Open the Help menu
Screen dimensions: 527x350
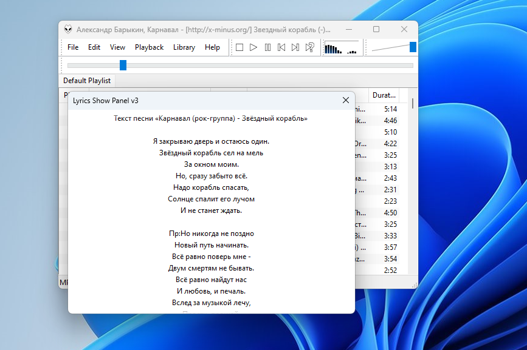point(212,47)
